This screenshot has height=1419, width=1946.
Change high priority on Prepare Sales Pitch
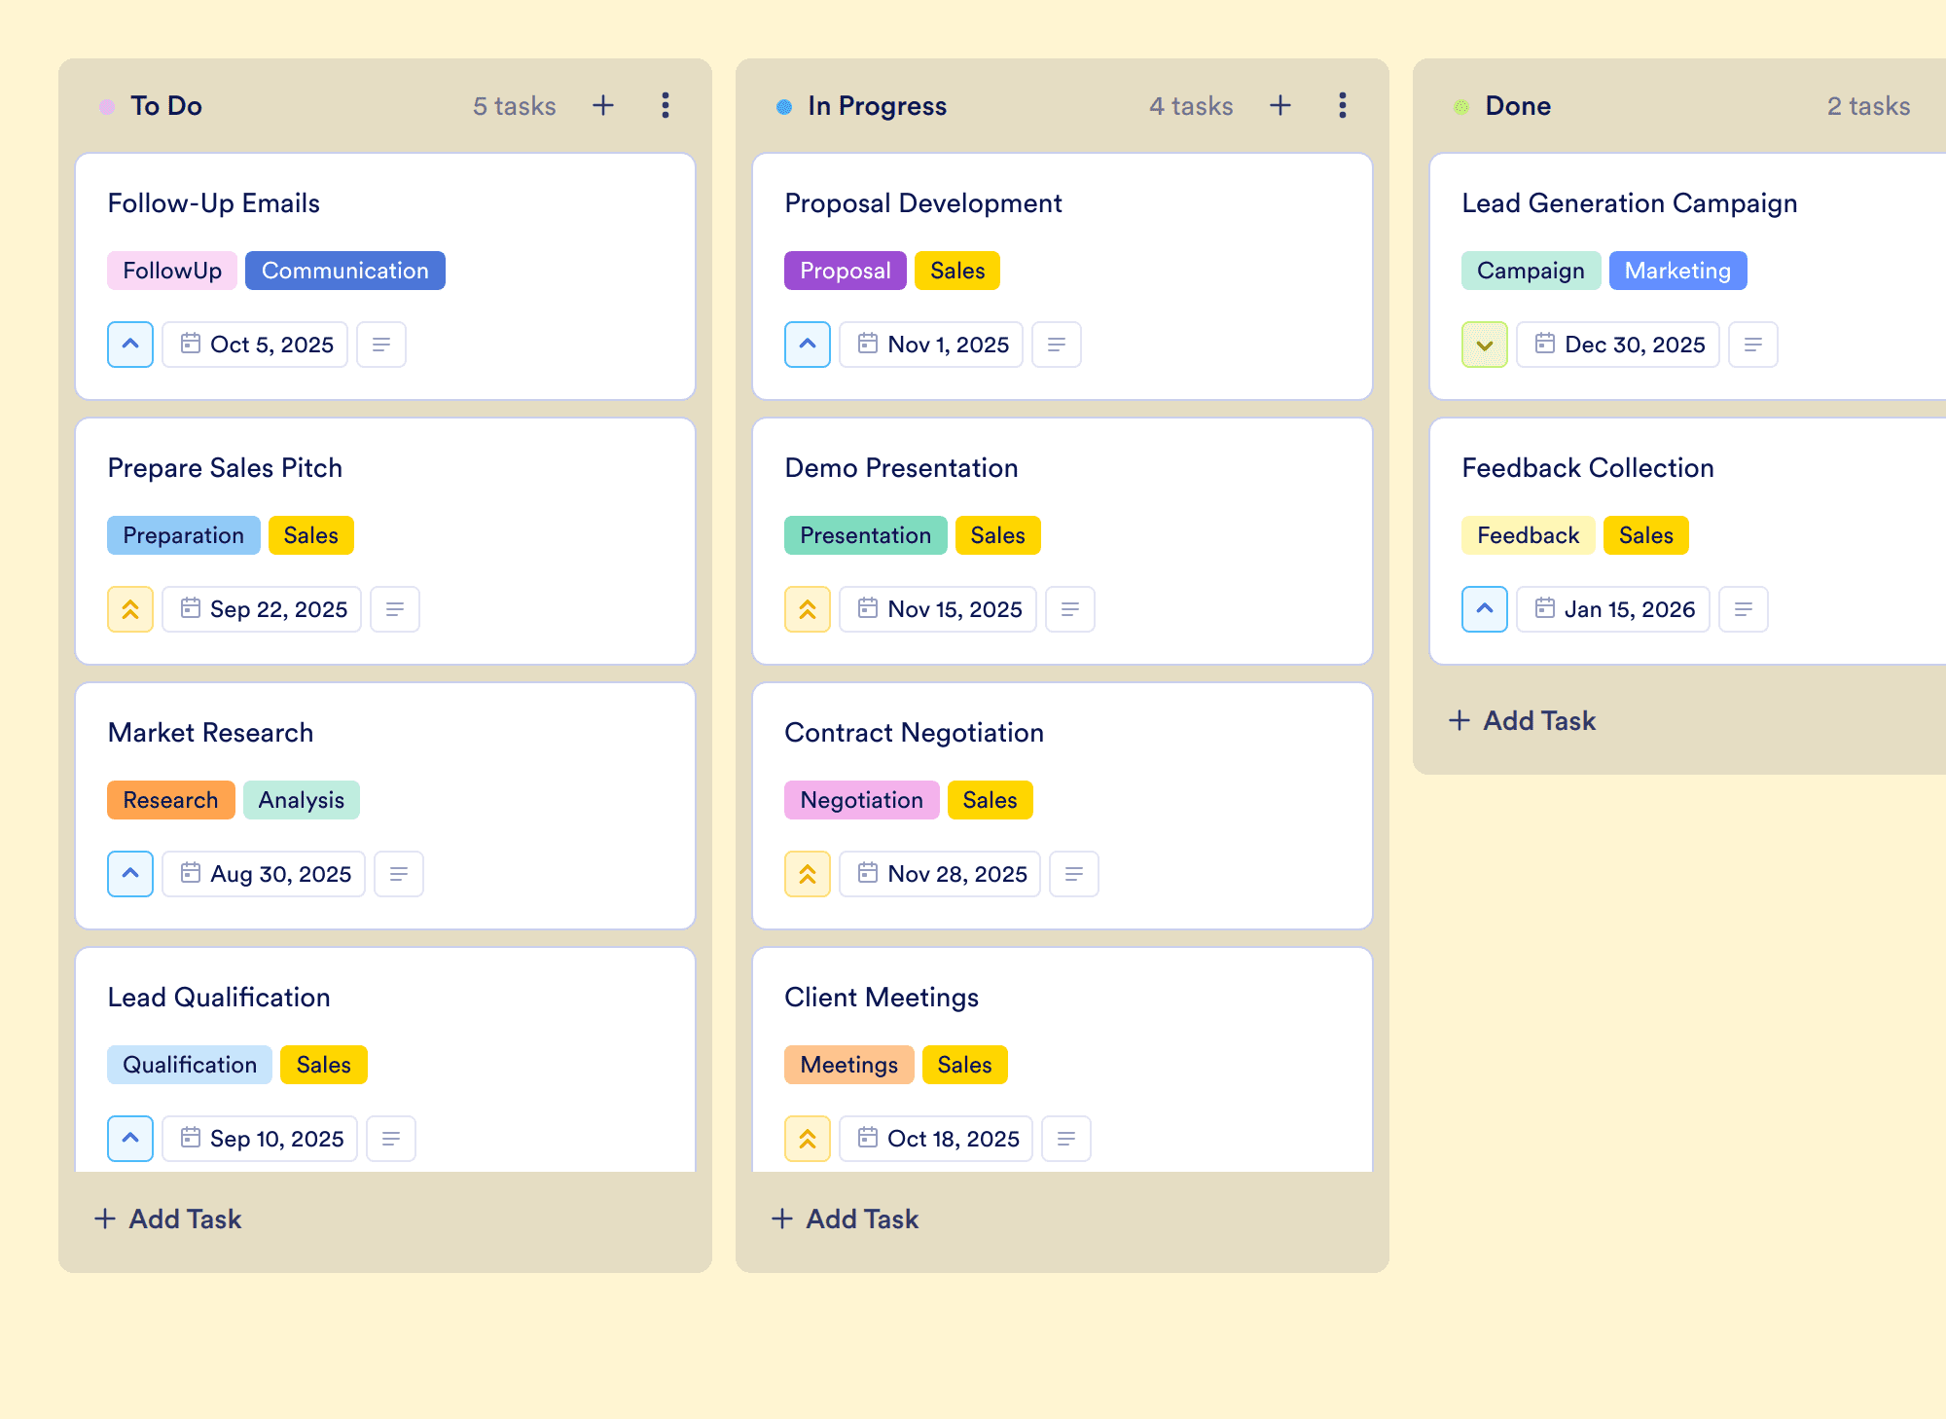(130, 609)
